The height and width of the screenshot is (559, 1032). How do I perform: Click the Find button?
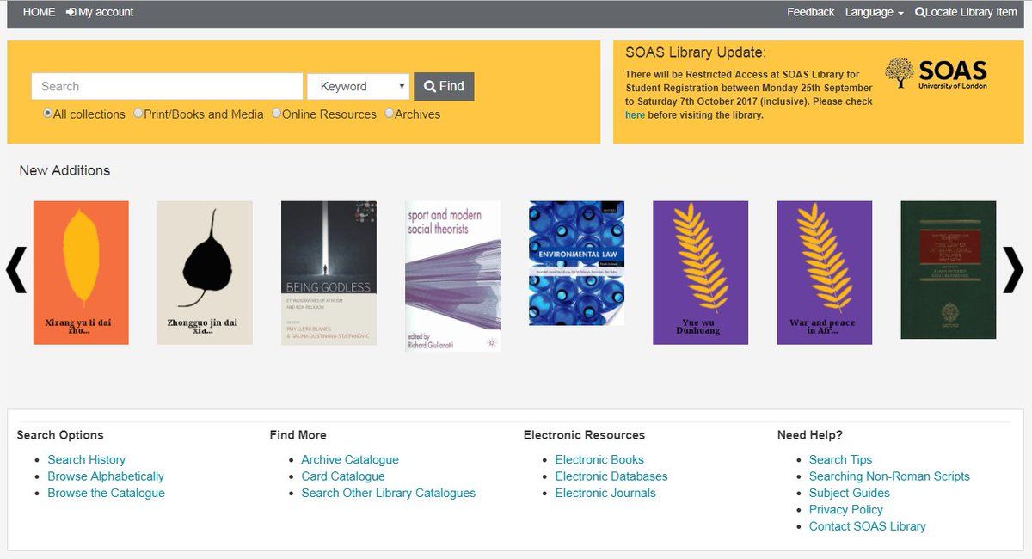click(444, 86)
